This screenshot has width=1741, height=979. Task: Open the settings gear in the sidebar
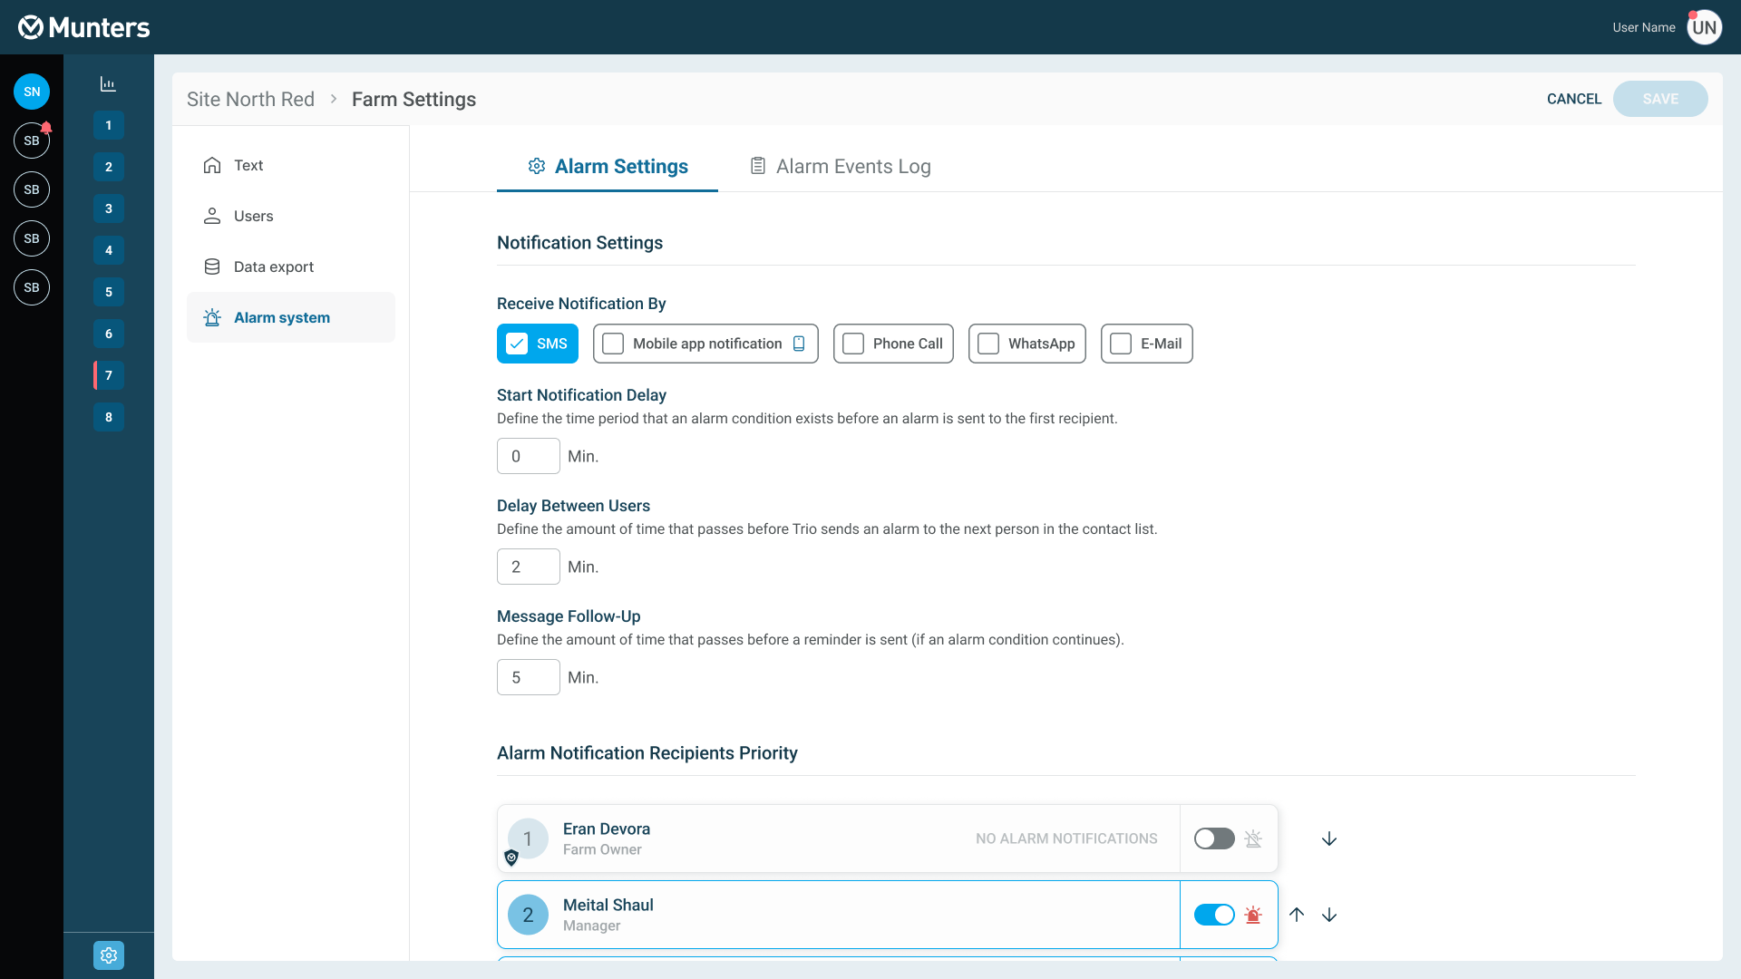109,955
